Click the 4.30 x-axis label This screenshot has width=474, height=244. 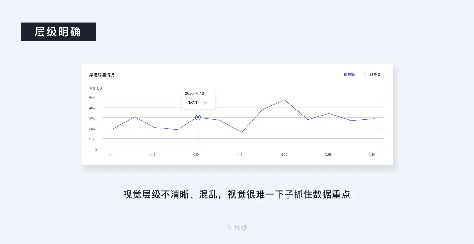coord(372,155)
